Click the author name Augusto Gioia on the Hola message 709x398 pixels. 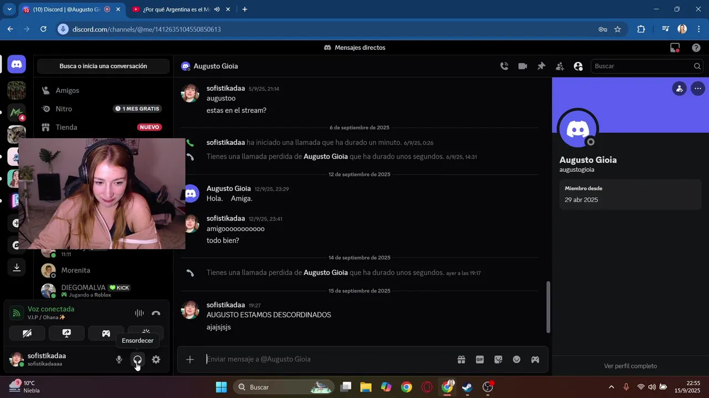(229, 188)
